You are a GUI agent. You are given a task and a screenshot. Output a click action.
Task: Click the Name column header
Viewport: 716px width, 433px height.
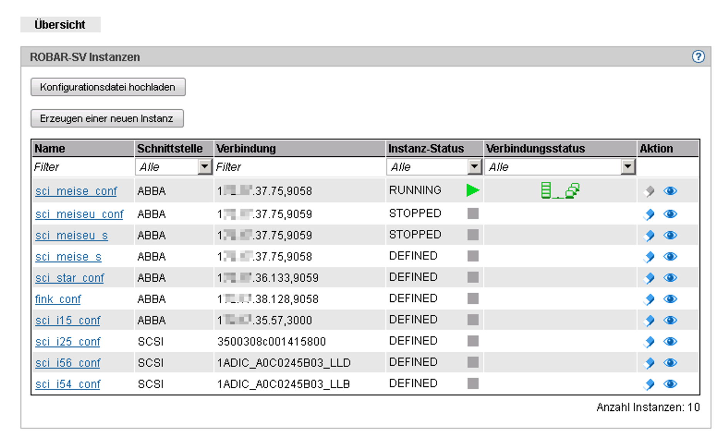click(x=50, y=149)
